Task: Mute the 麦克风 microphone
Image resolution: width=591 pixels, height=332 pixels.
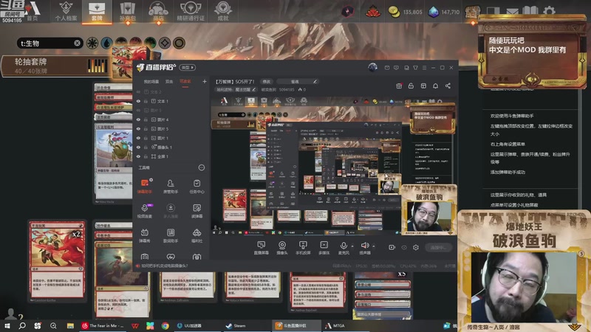Action: tap(344, 247)
